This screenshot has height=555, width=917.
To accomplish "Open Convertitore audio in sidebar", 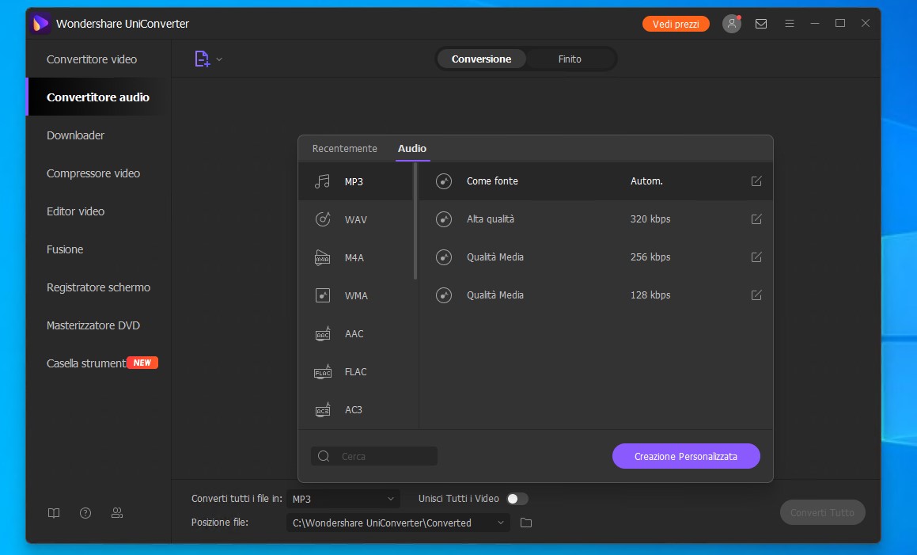I will pos(98,97).
